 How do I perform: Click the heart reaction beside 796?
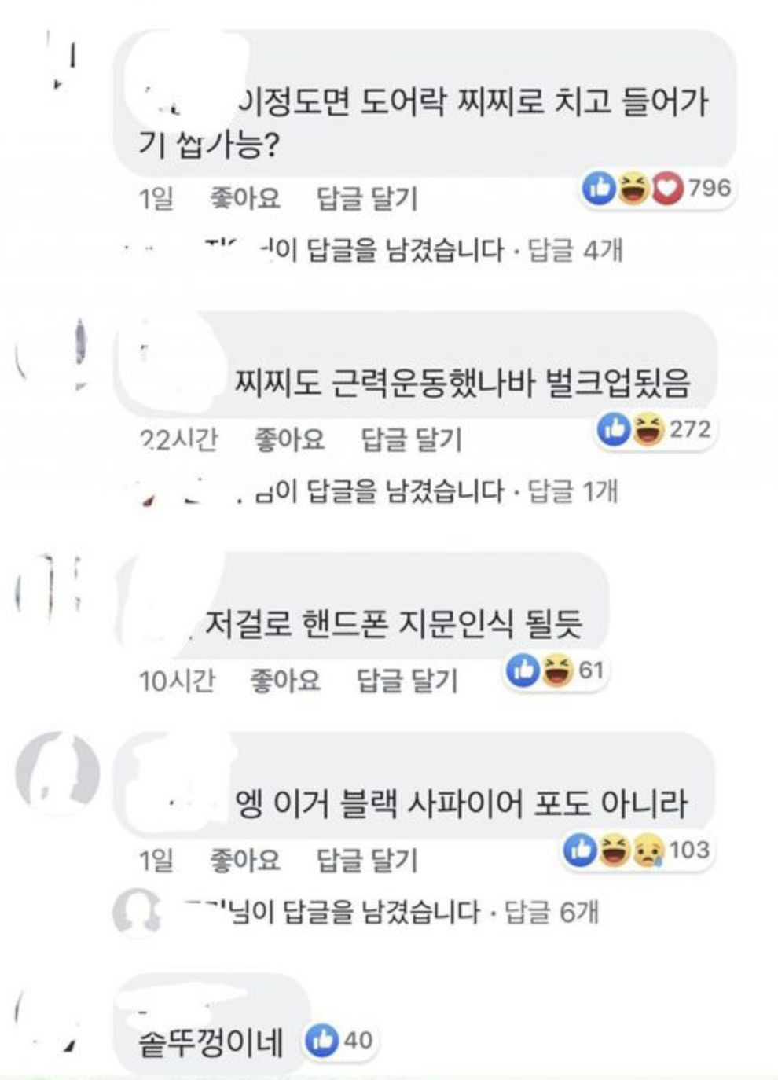[x=668, y=189]
